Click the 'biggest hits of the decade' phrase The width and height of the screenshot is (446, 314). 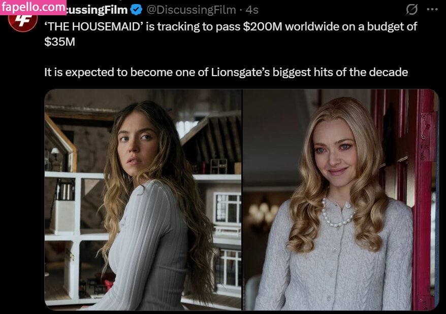tap(340, 72)
